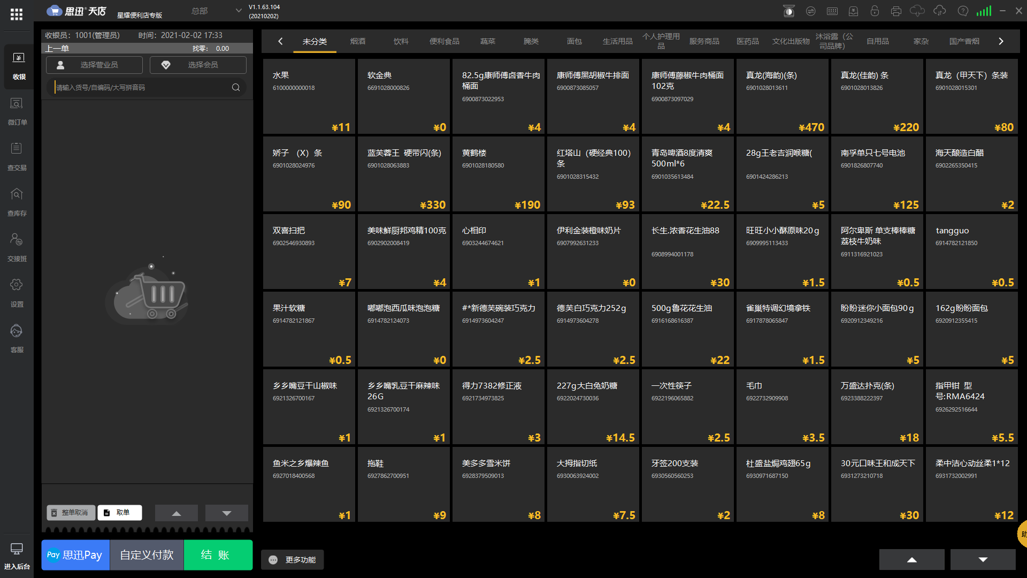Add 得力7382修正液 product tile
The image size is (1027, 578).
pos(499,407)
